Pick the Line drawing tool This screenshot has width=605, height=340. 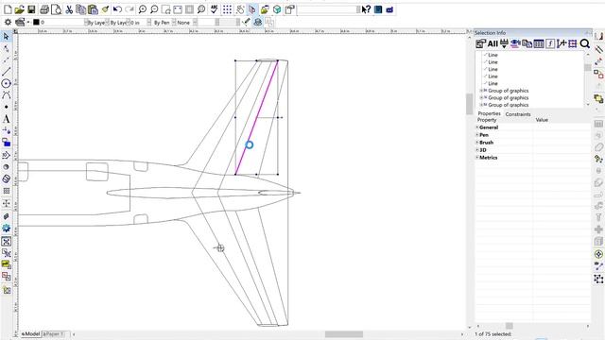coord(7,72)
